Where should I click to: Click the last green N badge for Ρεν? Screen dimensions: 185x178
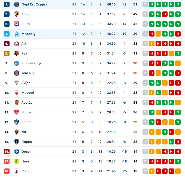(x=178, y=53)
